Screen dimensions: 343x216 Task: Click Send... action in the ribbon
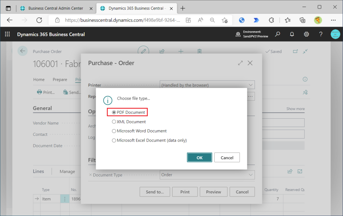[72, 92]
